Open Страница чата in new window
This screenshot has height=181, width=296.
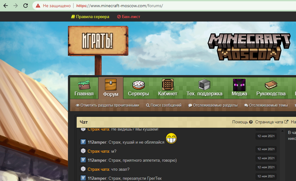point(271,122)
